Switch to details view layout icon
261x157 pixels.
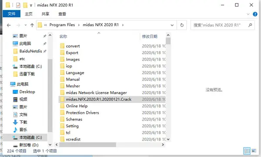click(x=247, y=151)
